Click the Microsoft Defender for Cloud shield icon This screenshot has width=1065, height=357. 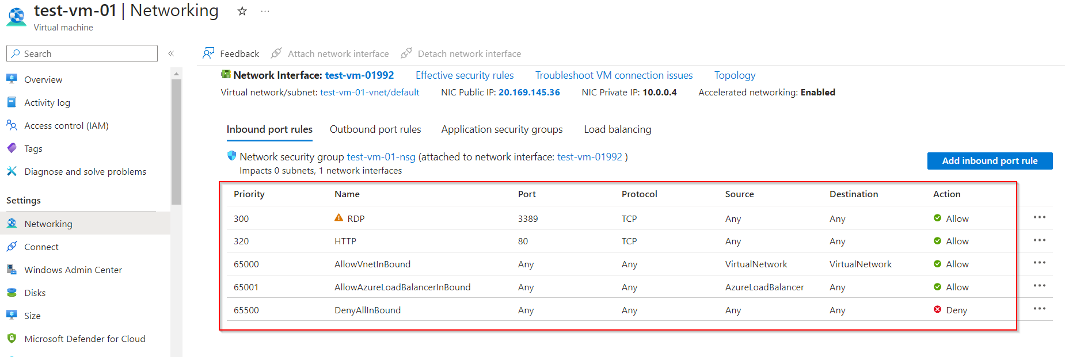(12, 338)
